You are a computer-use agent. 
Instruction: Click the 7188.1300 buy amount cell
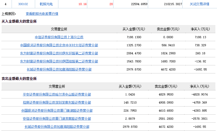point(134,37)
